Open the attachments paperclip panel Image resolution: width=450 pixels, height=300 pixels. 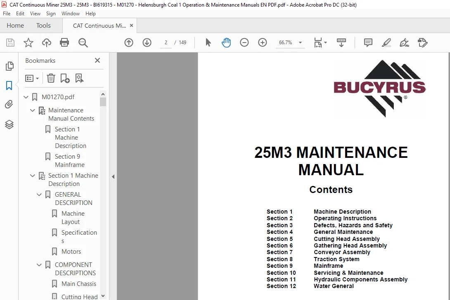coord(9,104)
